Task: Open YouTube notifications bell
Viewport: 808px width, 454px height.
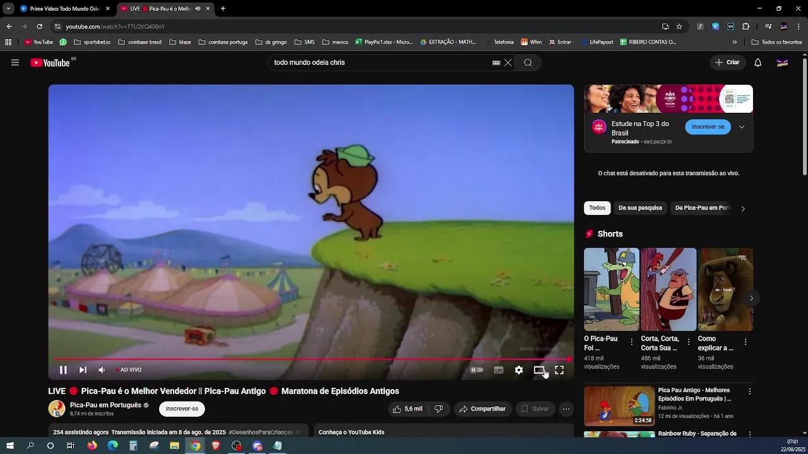Action: 758,62
